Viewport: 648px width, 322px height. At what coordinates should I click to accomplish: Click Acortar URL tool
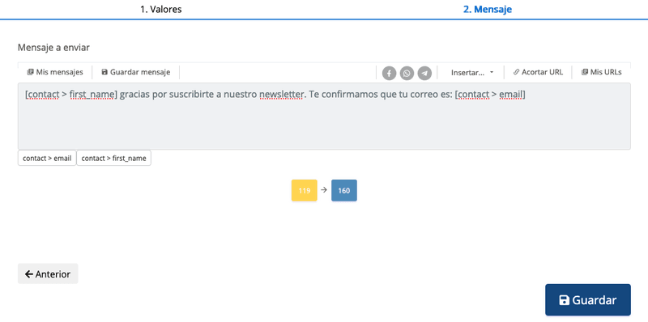click(x=538, y=72)
